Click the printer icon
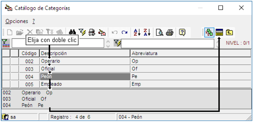The image size is (253, 122). [170, 32]
